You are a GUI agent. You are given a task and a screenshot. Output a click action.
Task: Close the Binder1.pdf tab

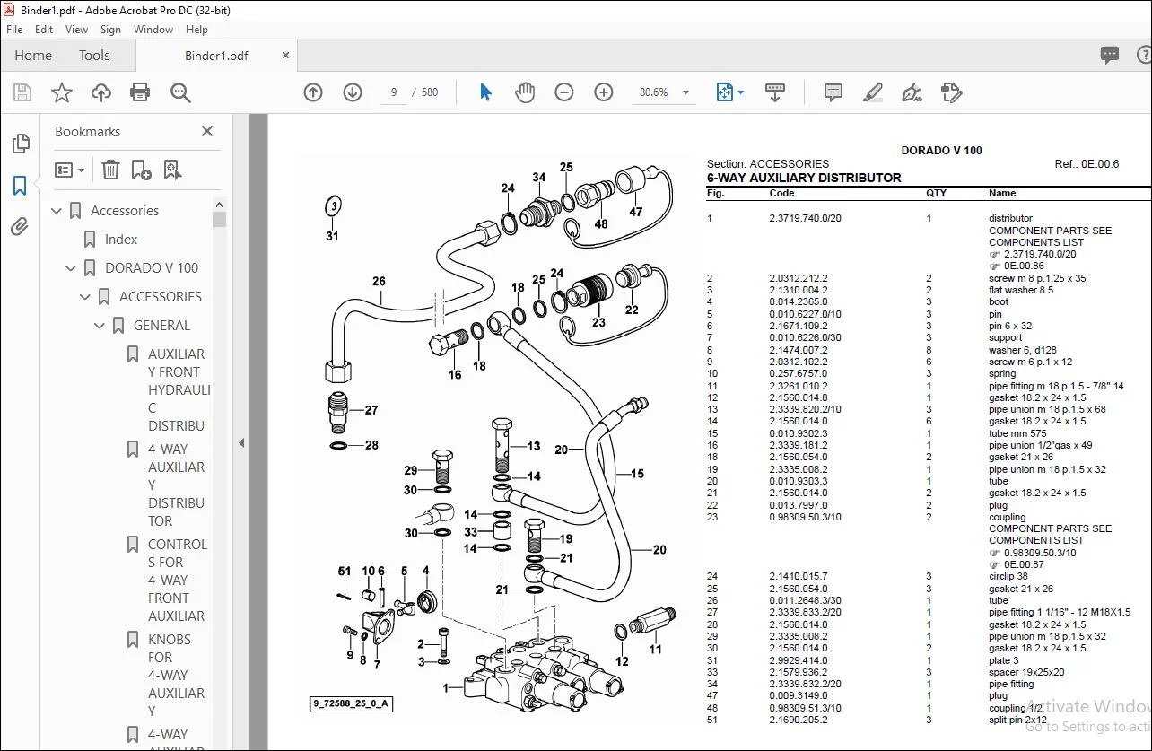pos(286,56)
